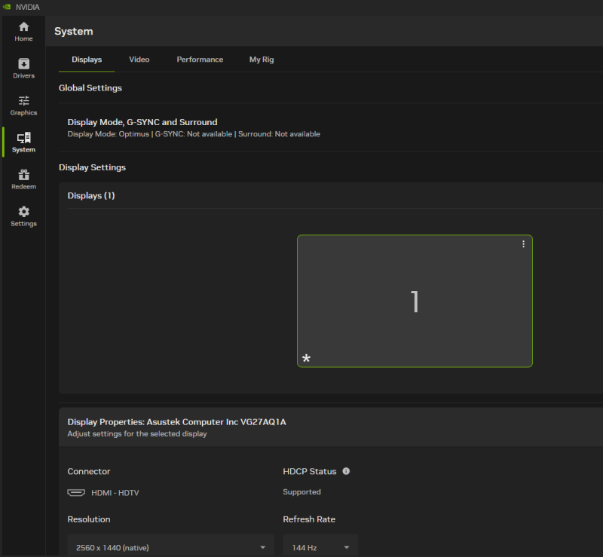Open the My Rig tab

point(262,60)
